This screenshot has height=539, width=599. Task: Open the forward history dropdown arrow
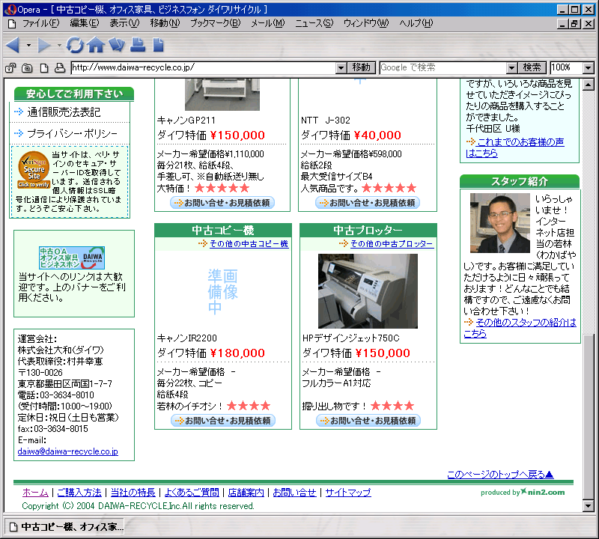pos(59,46)
